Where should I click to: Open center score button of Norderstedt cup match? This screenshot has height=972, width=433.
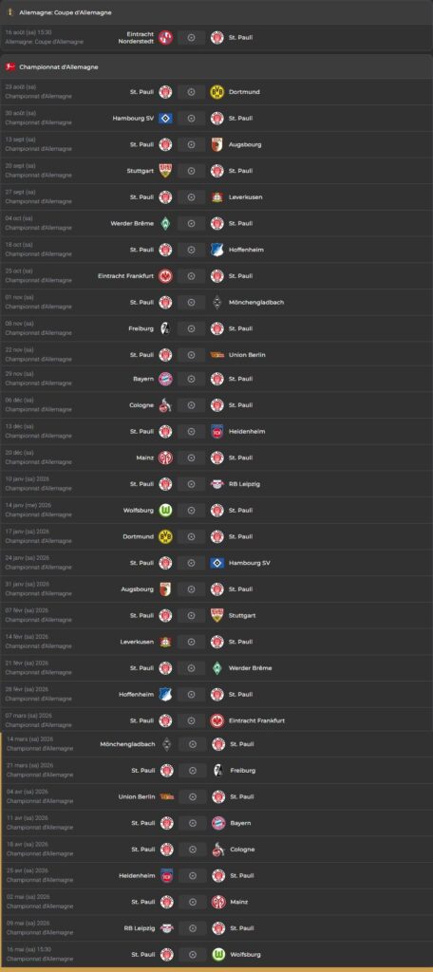point(191,37)
